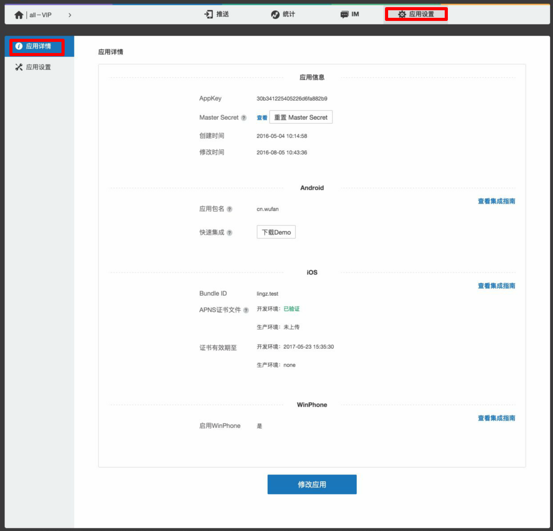Click the all–VIP app name text
The width and height of the screenshot is (553, 531).
41,15
